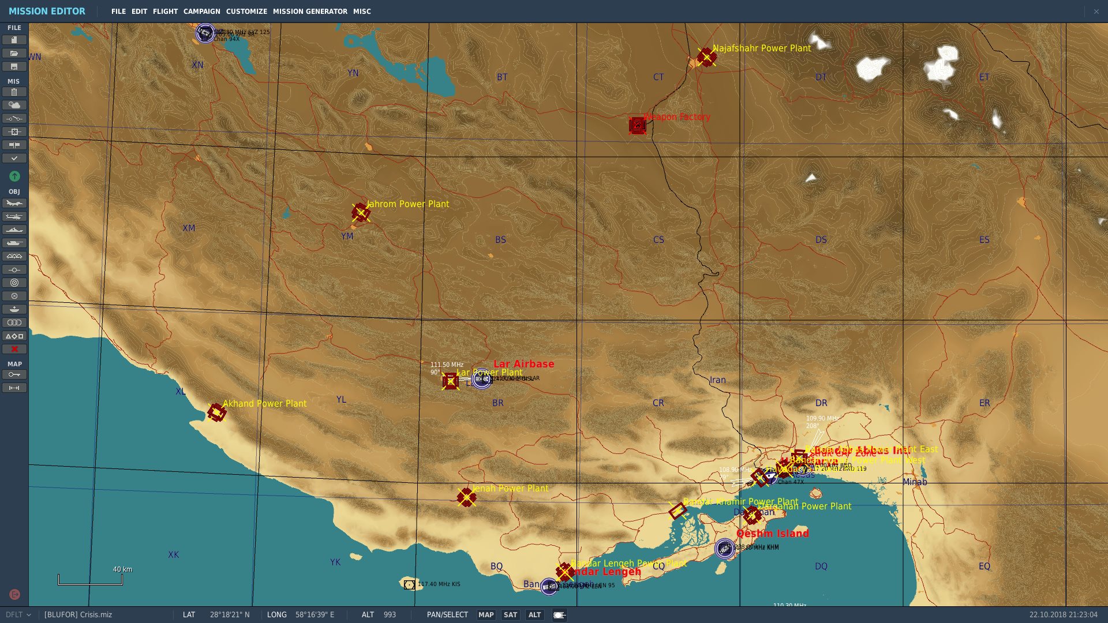Click the add ground vehicle tank icon

(x=14, y=243)
